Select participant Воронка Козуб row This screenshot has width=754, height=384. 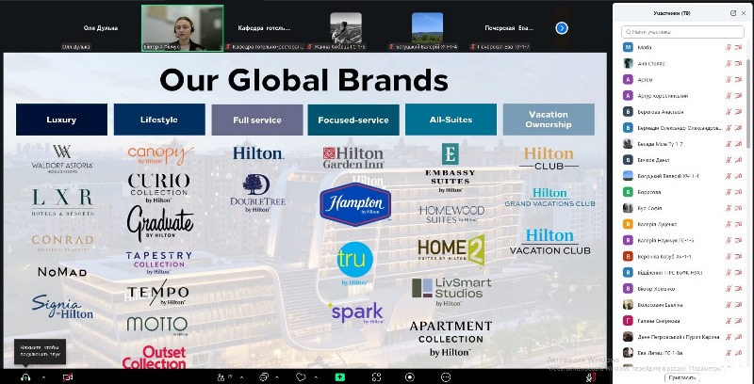tap(683, 256)
